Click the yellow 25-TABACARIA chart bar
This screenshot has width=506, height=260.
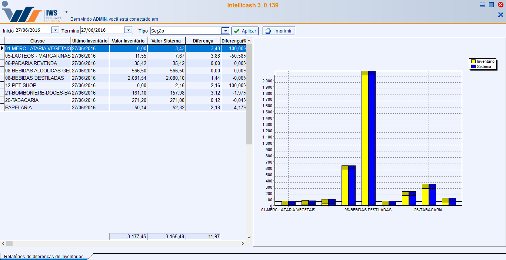point(425,195)
